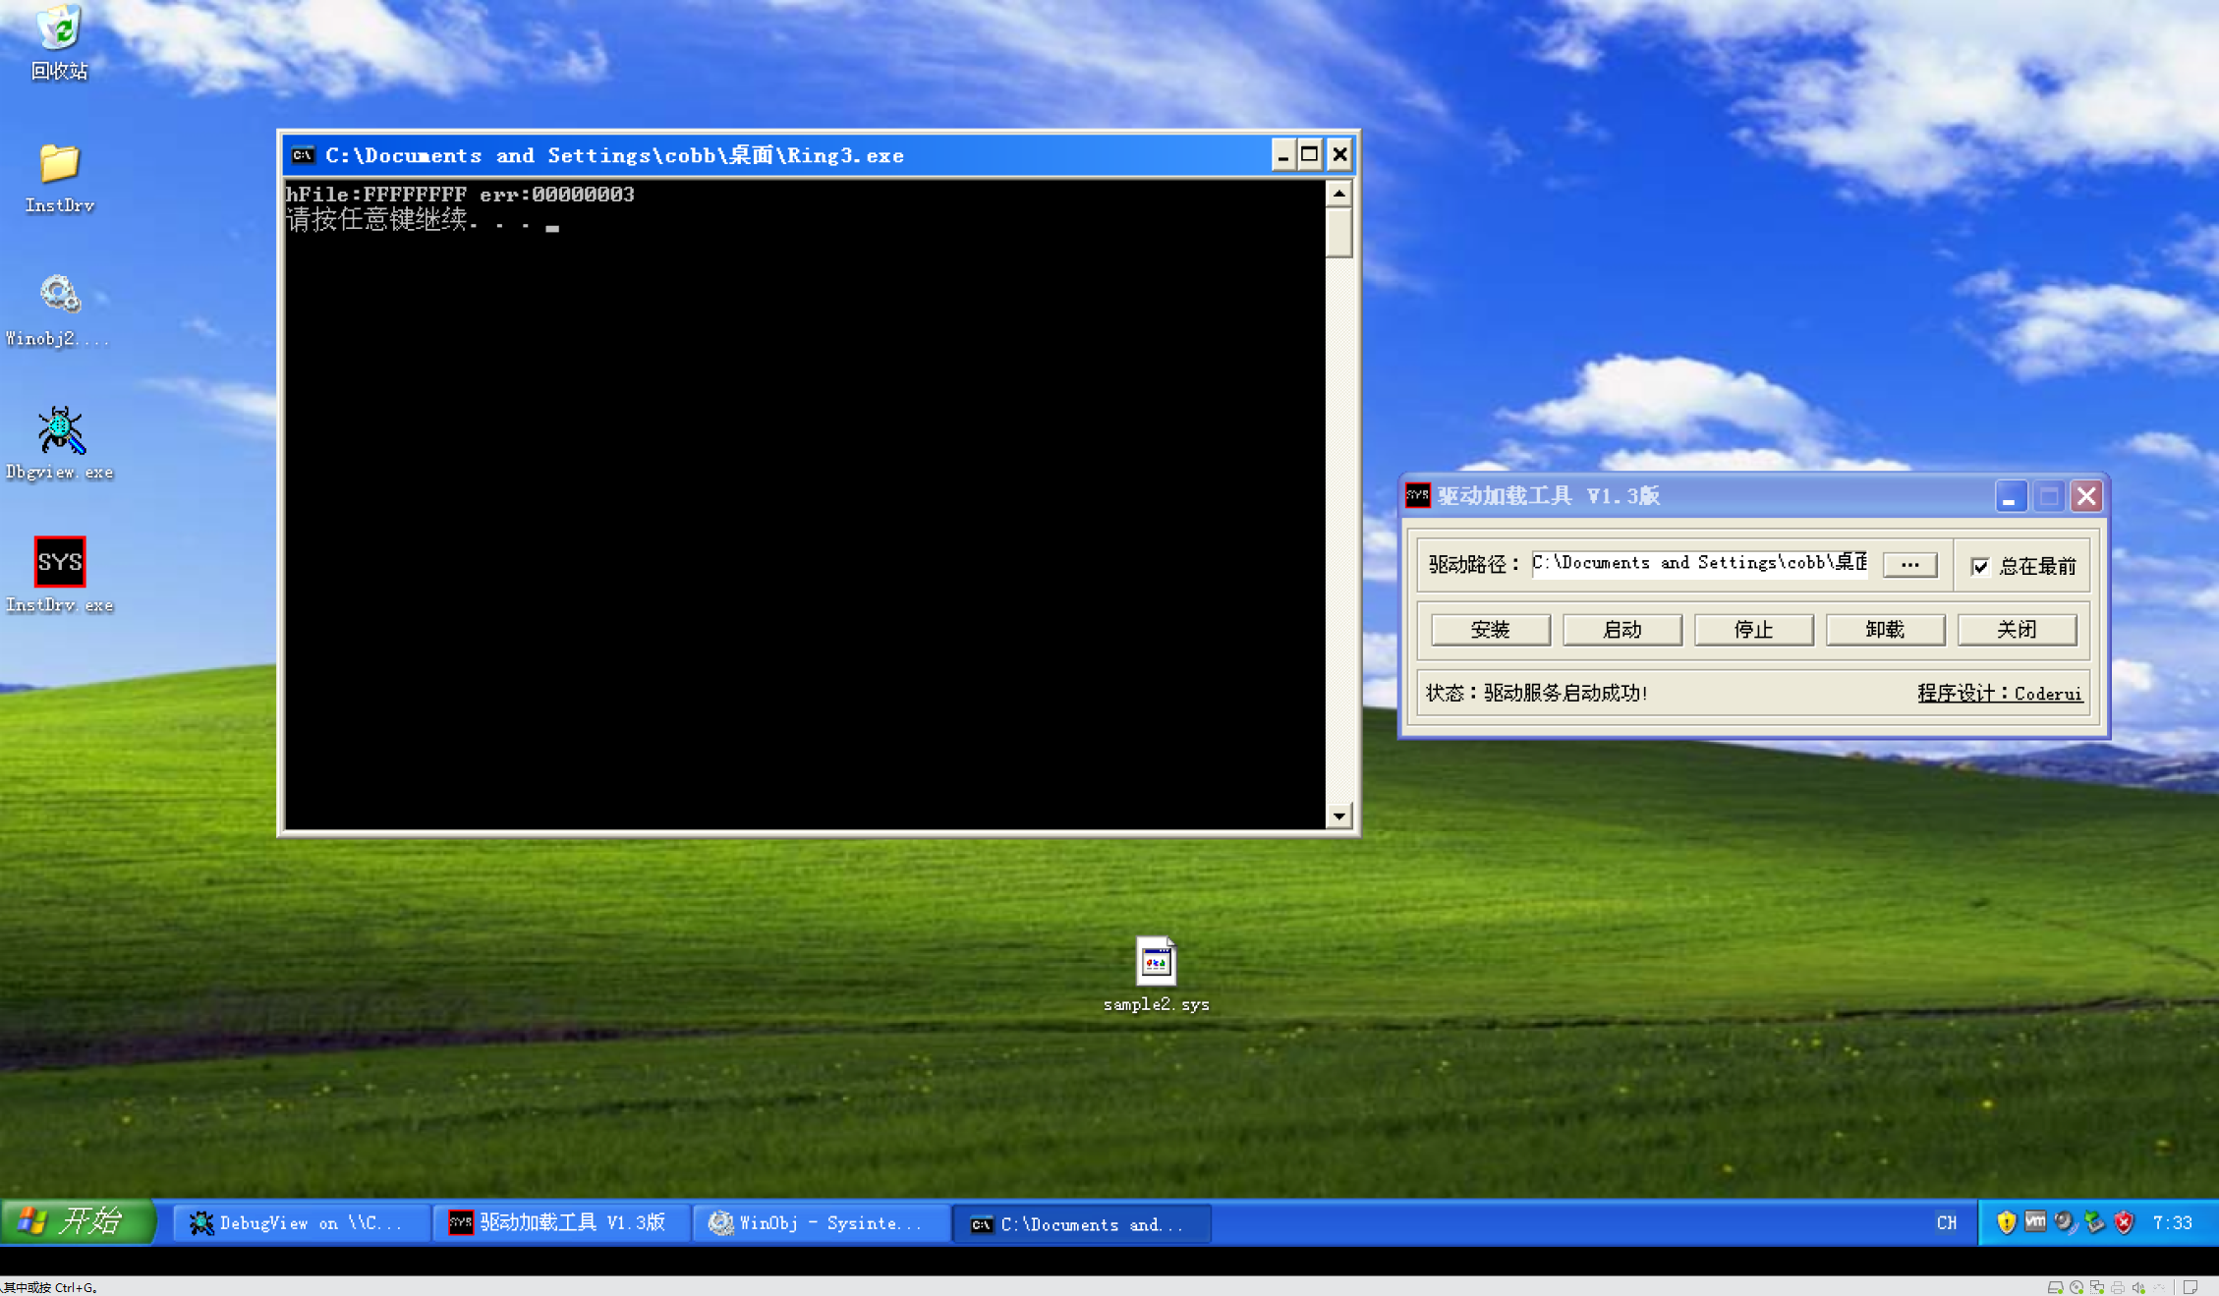Viewport: 2219px width, 1296px height.
Task: Open the Winobj2 desktop shortcut
Action: tap(60, 294)
